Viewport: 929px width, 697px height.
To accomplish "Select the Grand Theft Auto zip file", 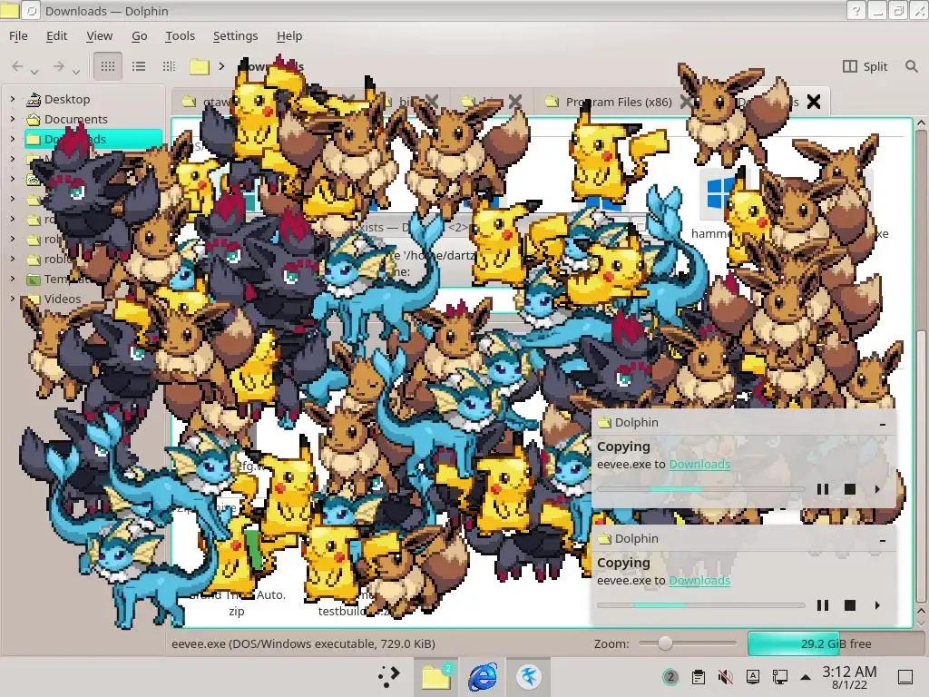I will (x=237, y=603).
